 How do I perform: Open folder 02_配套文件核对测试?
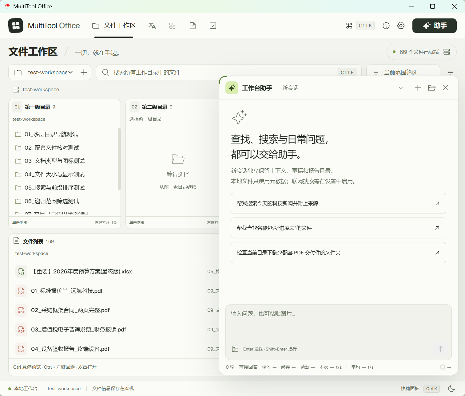tap(65, 148)
